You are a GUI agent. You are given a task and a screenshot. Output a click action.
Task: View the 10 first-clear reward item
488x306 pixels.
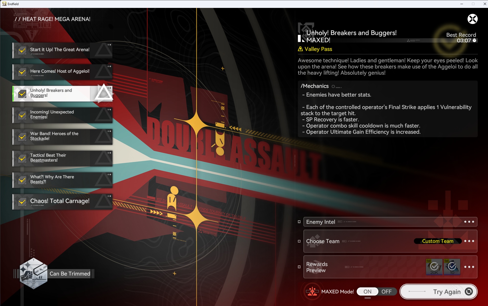tap(452, 267)
